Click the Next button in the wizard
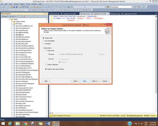This screenshot has width=158, height=126. (85, 81)
